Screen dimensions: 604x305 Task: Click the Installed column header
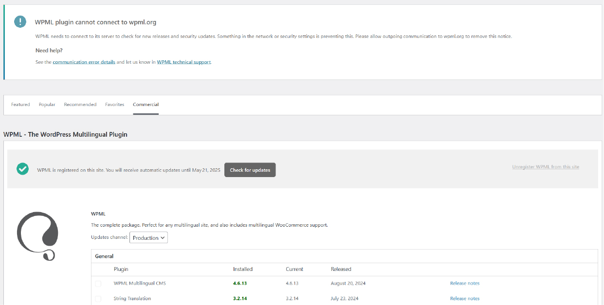[243, 269]
